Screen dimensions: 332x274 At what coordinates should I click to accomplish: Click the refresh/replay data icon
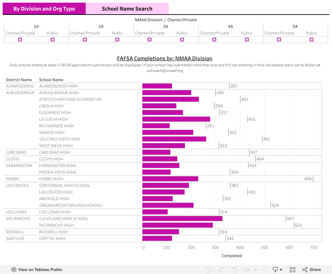pyautogui.click(x=247, y=270)
